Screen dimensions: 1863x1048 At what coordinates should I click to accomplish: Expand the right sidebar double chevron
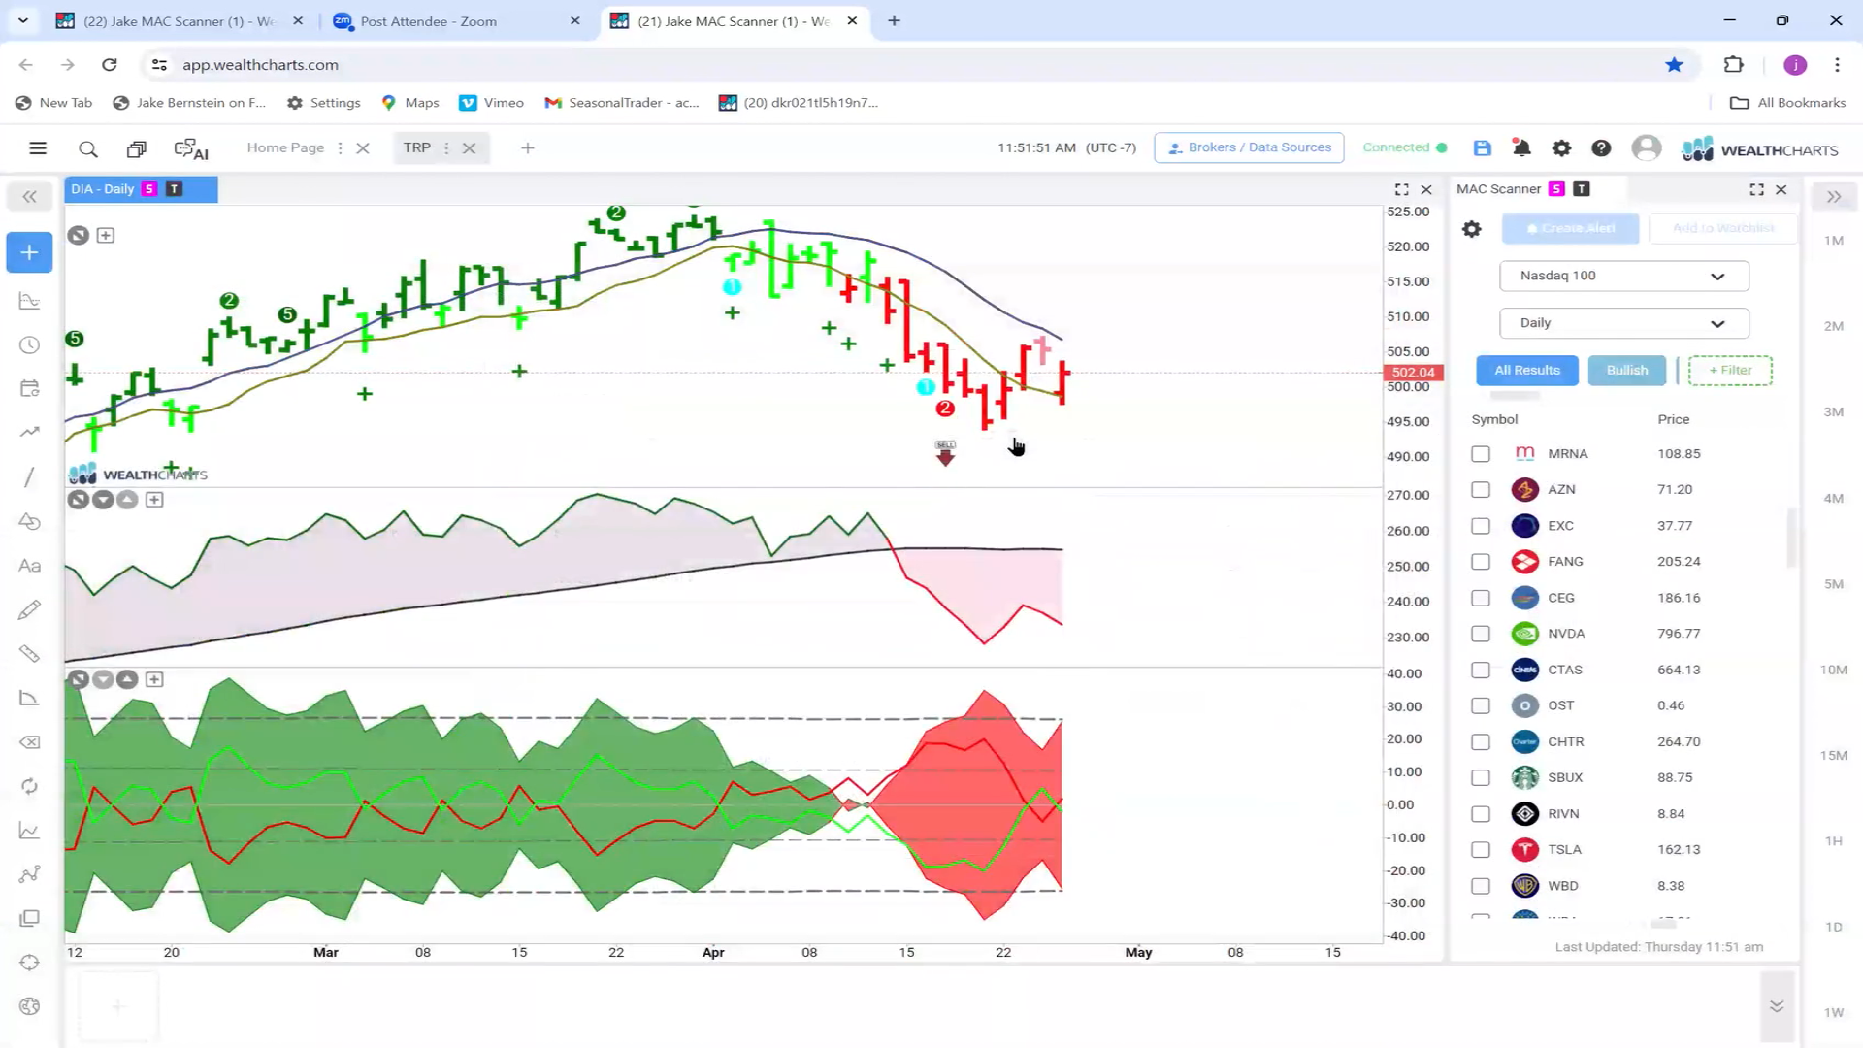tap(1833, 197)
